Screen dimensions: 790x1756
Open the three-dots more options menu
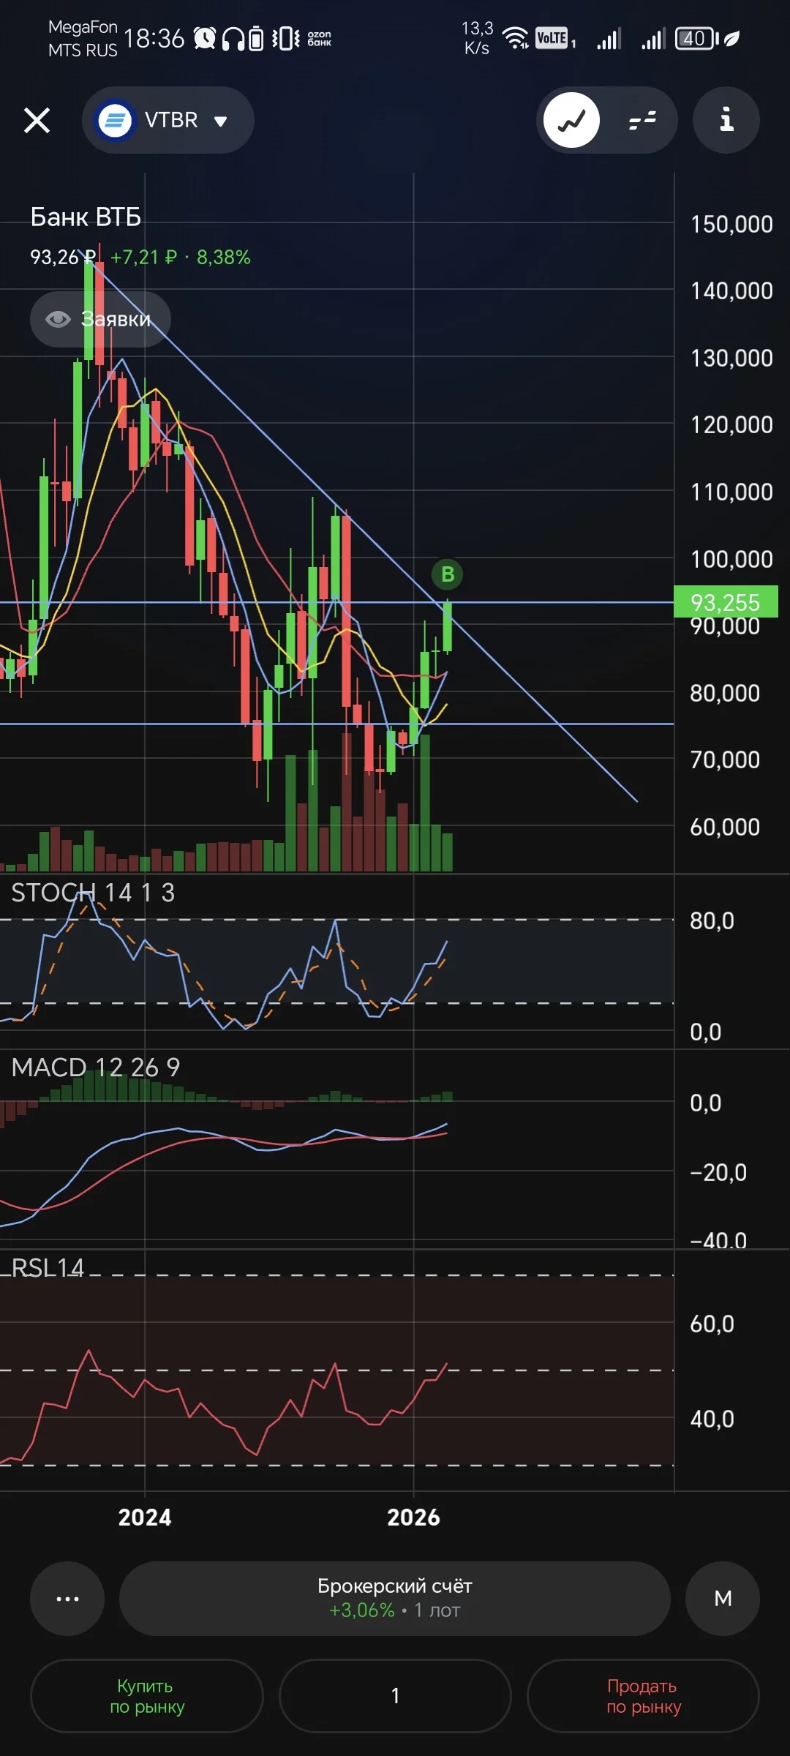pos(67,1599)
